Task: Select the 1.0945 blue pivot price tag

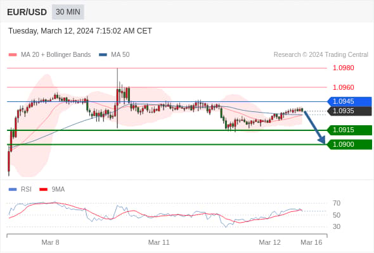Action: (350, 102)
